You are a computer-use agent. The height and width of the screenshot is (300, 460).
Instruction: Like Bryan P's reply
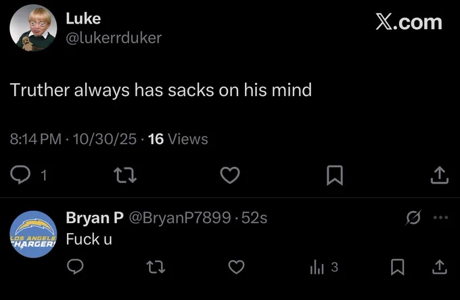[x=237, y=267]
